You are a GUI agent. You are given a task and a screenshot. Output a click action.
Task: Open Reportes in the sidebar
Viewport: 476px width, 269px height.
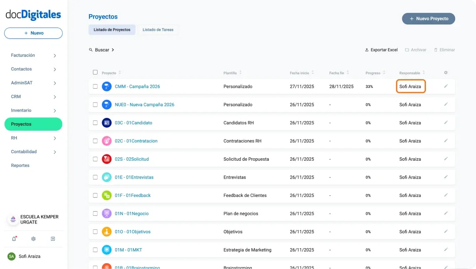pyautogui.click(x=20, y=166)
